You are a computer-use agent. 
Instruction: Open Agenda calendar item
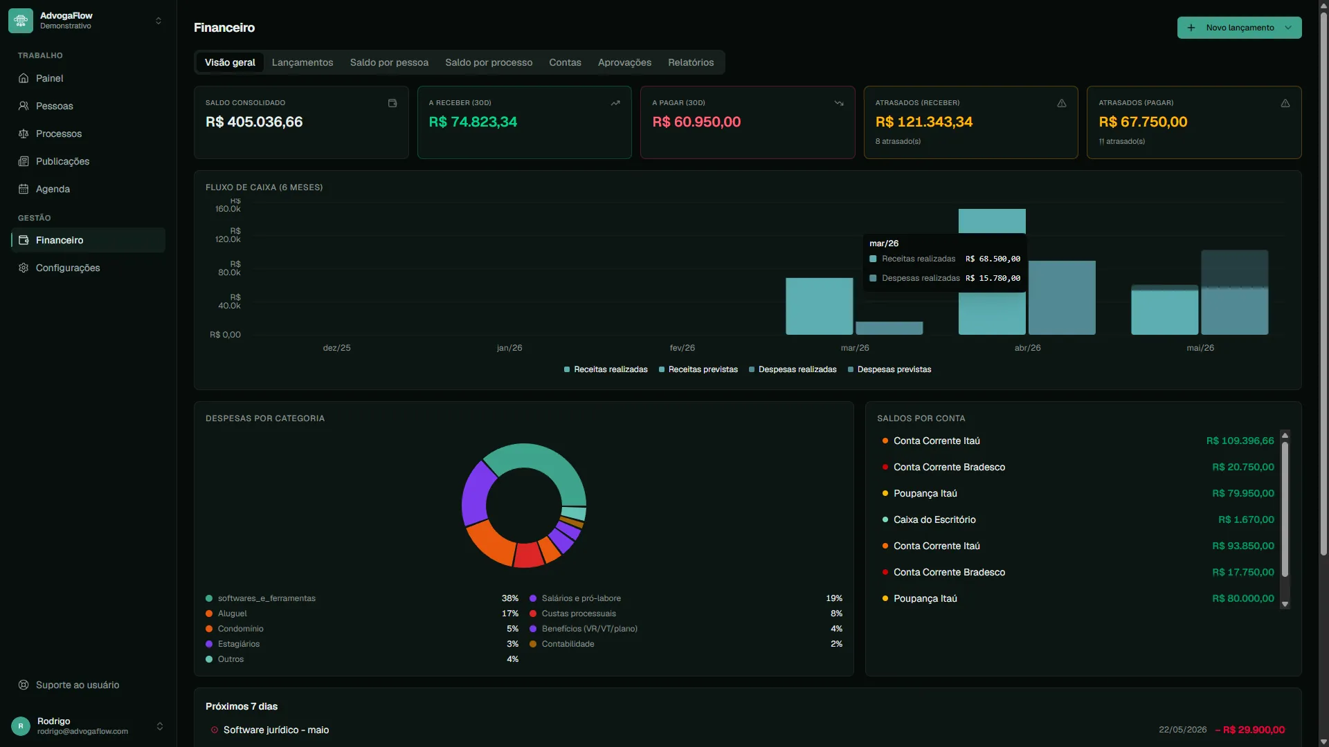(88, 189)
